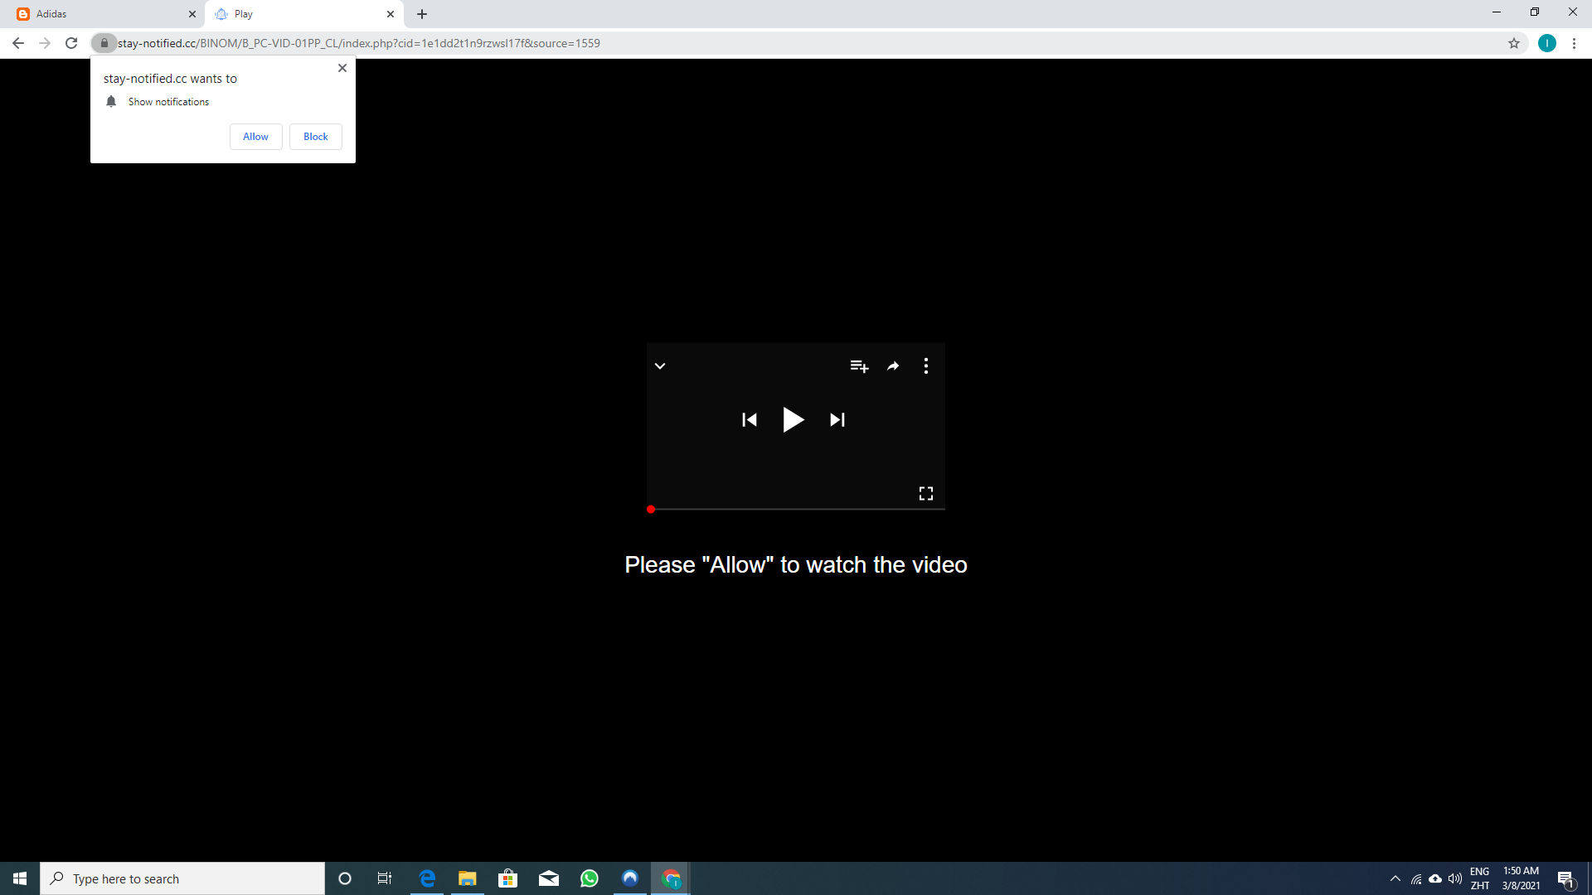Image resolution: width=1592 pixels, height=895 pixels.
Task: Open the Chrome menu three dots
Action: click(1574, 43)
